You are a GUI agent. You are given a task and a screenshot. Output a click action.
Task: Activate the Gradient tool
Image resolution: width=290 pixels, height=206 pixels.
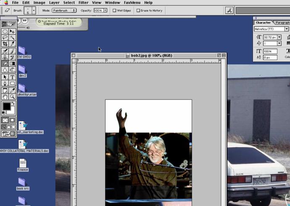[x=12, y=64]
